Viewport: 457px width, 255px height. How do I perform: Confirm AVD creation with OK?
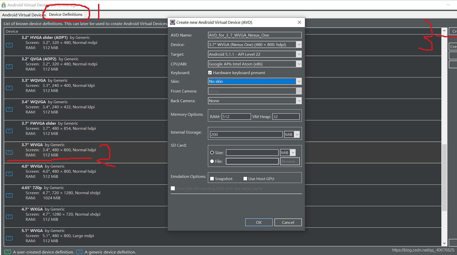(x=259, y=222)
